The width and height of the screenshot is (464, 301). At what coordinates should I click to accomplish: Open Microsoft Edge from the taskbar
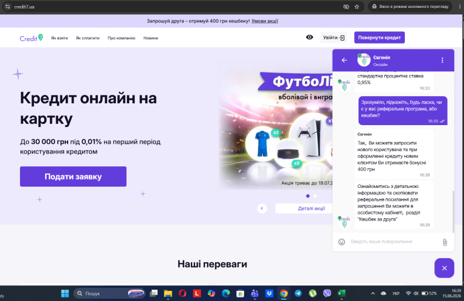pyautogui.click(x=226, y=293)
